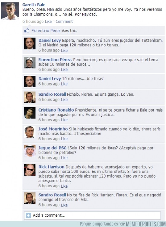The height and width of the screenshot is (227, 166).
Task: Open Gareth Bale's profile picture
Action: (10, 11)
